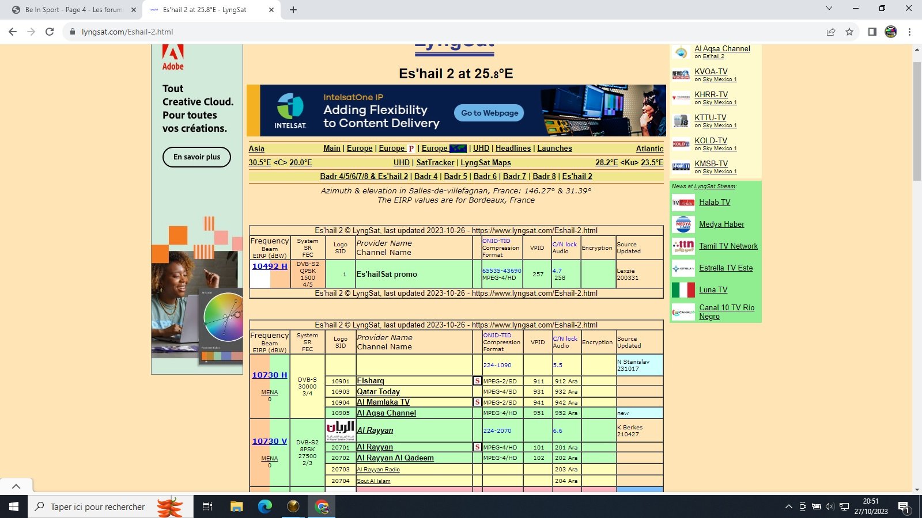The width and height of the screenshot is (922, 518).
Task: Launch Microsoft Edge from the taskbar
Action: 265,506
